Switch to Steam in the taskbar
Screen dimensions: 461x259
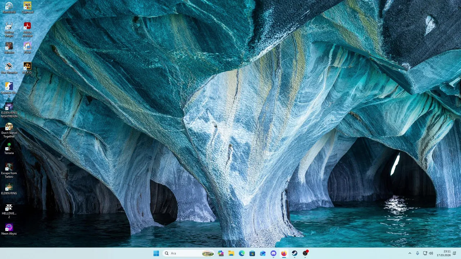(x=295, y=253)
